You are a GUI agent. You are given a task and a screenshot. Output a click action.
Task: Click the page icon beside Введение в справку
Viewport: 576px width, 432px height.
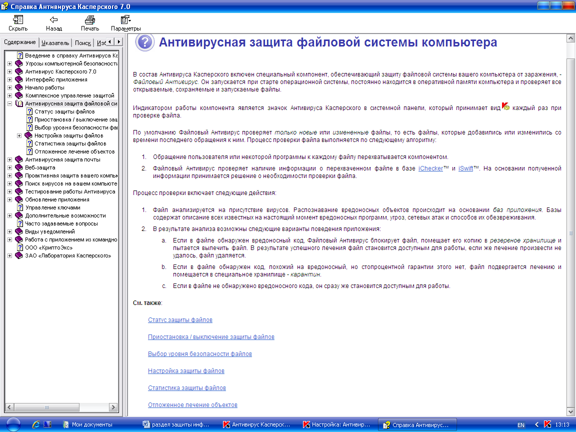(20, 55)
